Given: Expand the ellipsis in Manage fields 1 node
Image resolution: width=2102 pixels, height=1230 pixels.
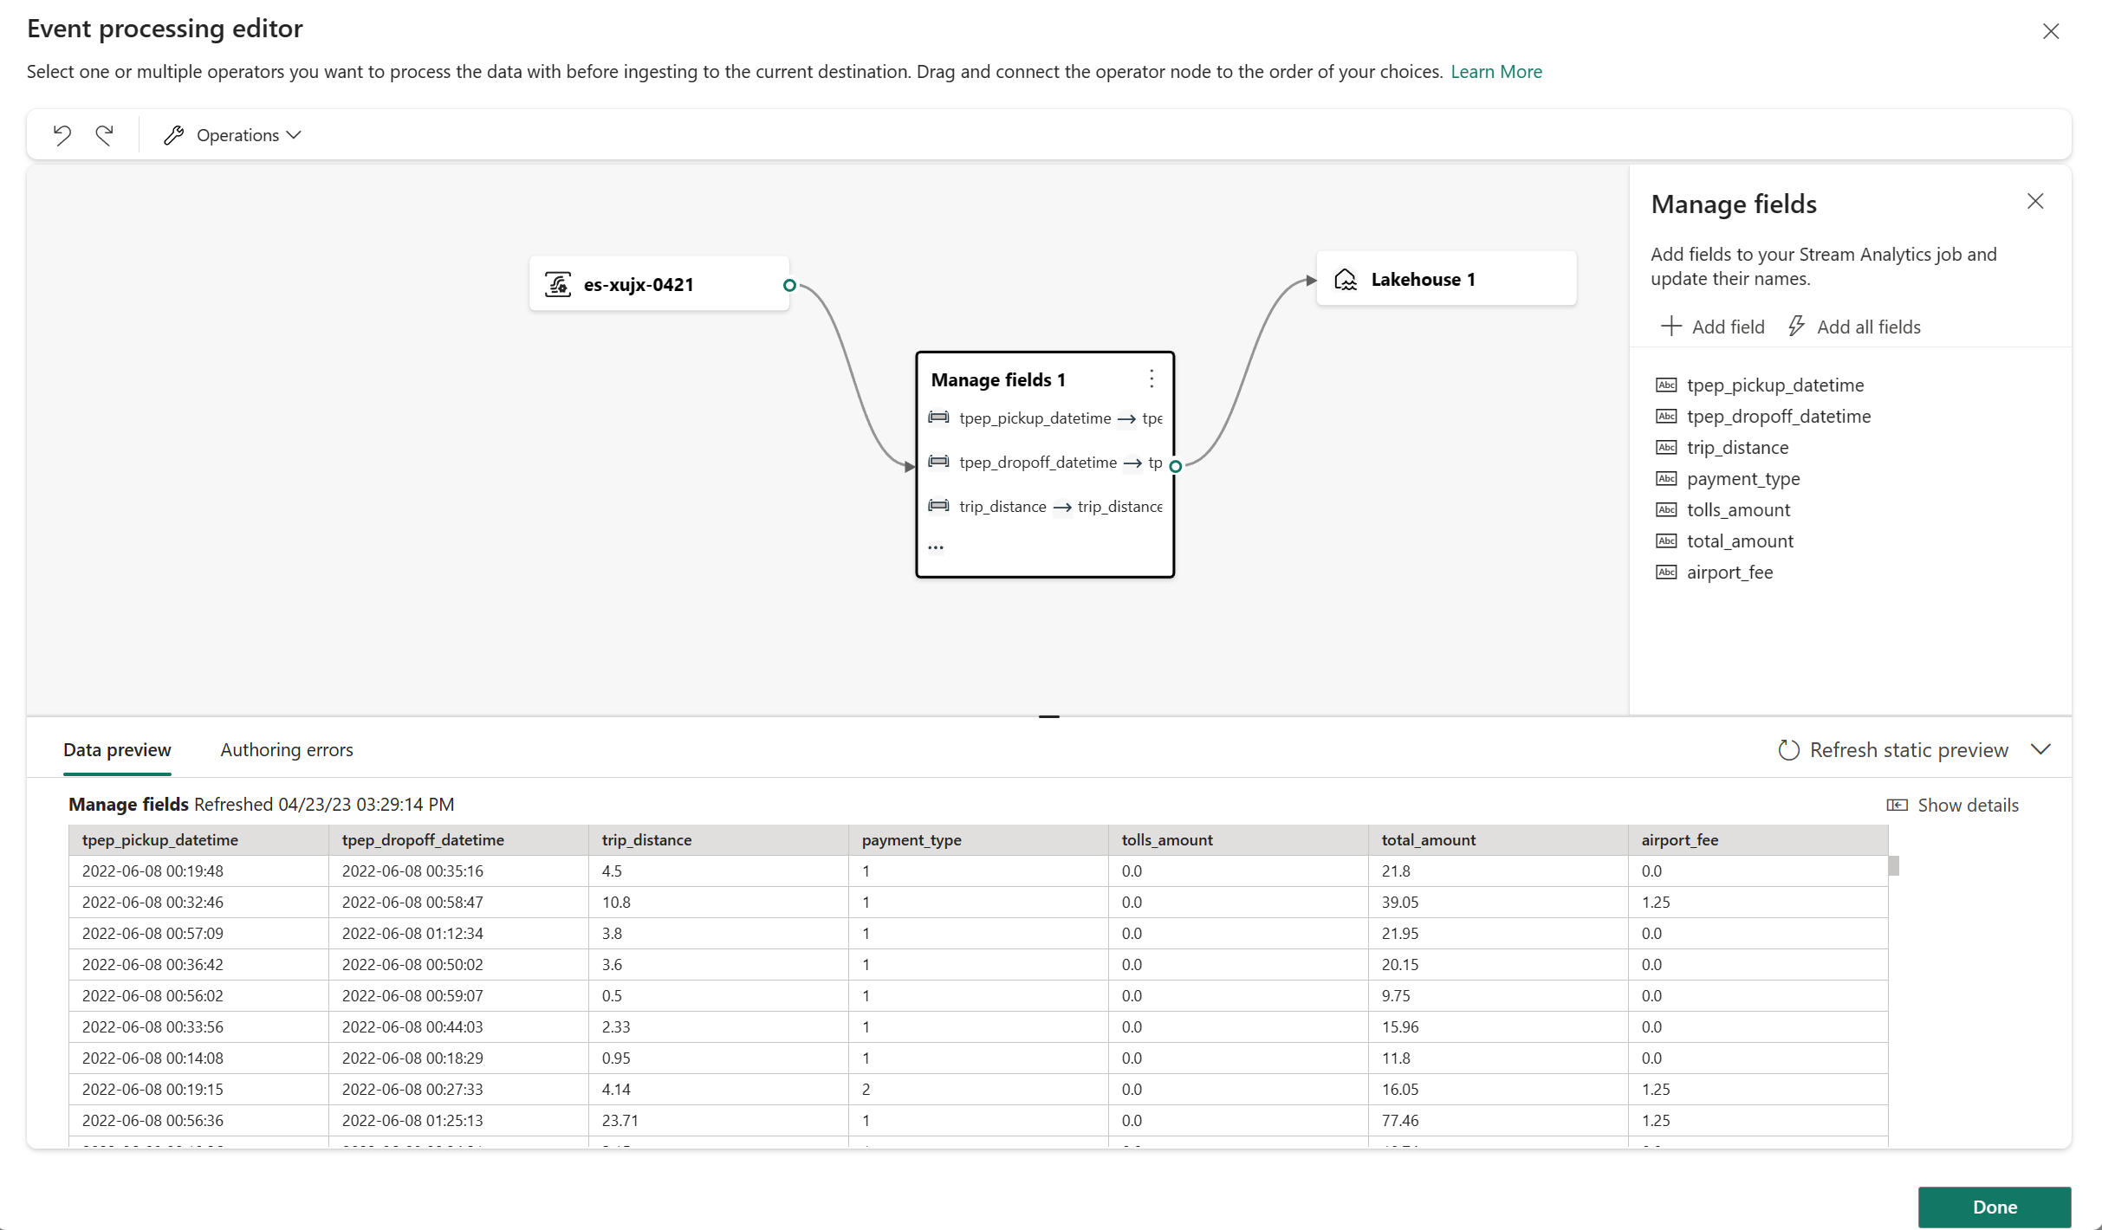Looking at the screenshot, I should coord(937,547).
